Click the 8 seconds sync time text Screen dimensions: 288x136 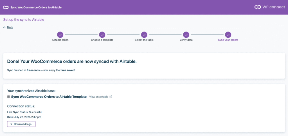click(33, 70)
